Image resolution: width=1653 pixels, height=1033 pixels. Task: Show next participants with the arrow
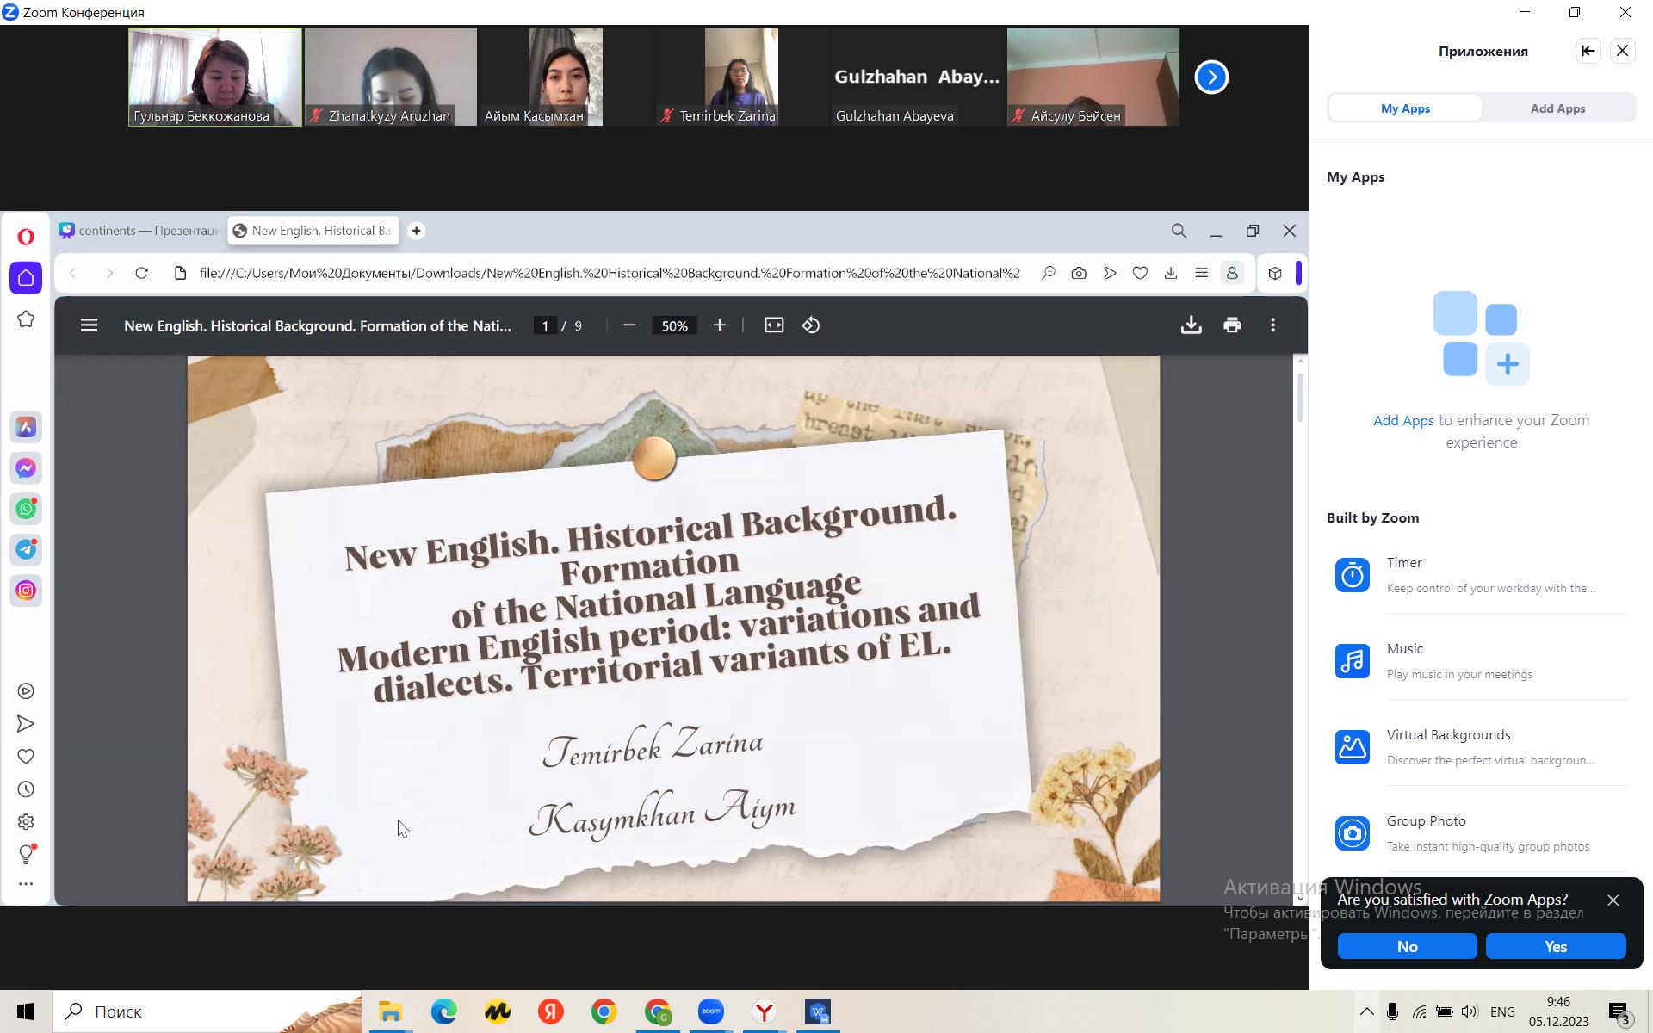(1210, 77)
